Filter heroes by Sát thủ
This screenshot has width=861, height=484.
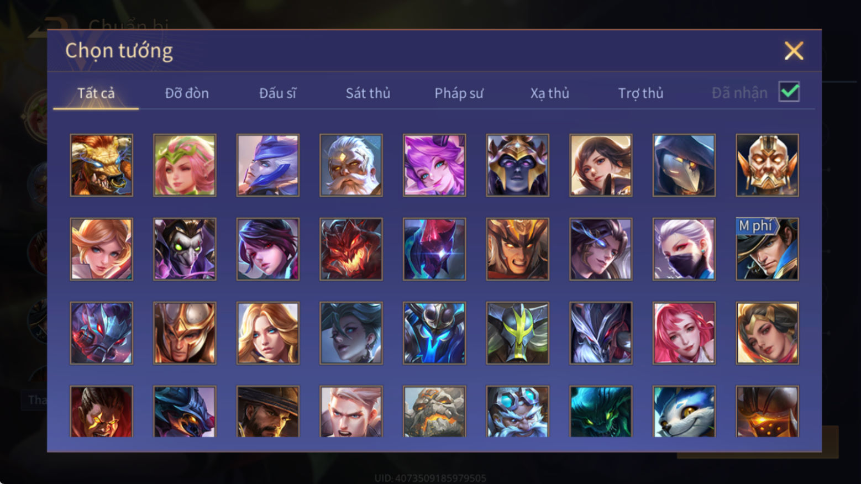368,93
